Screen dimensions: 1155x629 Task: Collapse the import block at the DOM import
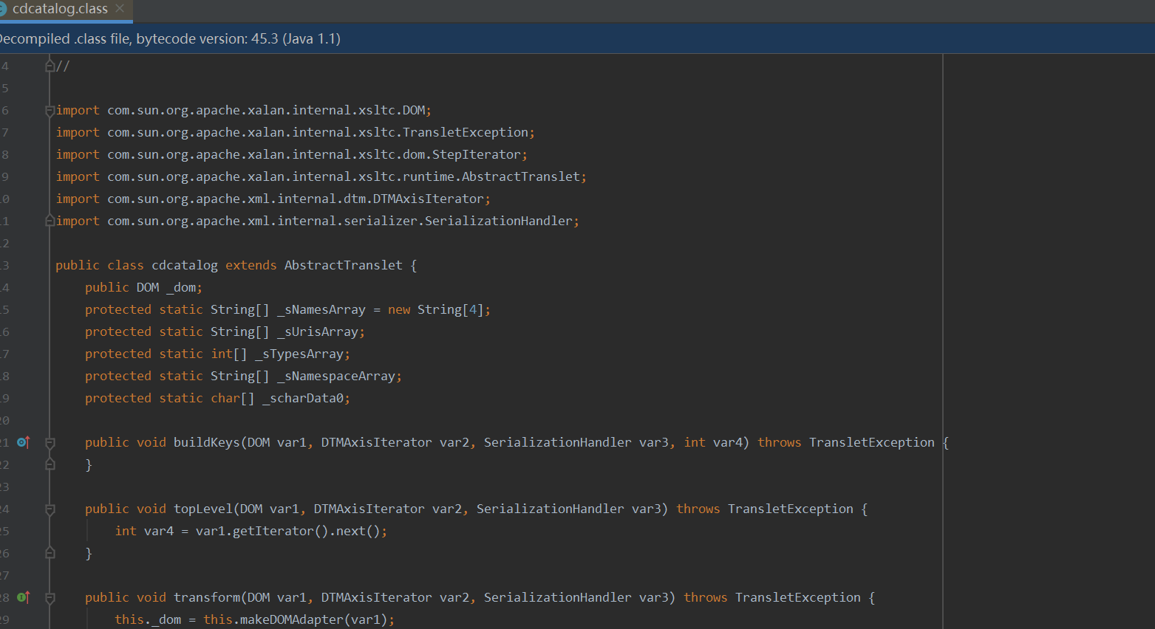[50, 111]
